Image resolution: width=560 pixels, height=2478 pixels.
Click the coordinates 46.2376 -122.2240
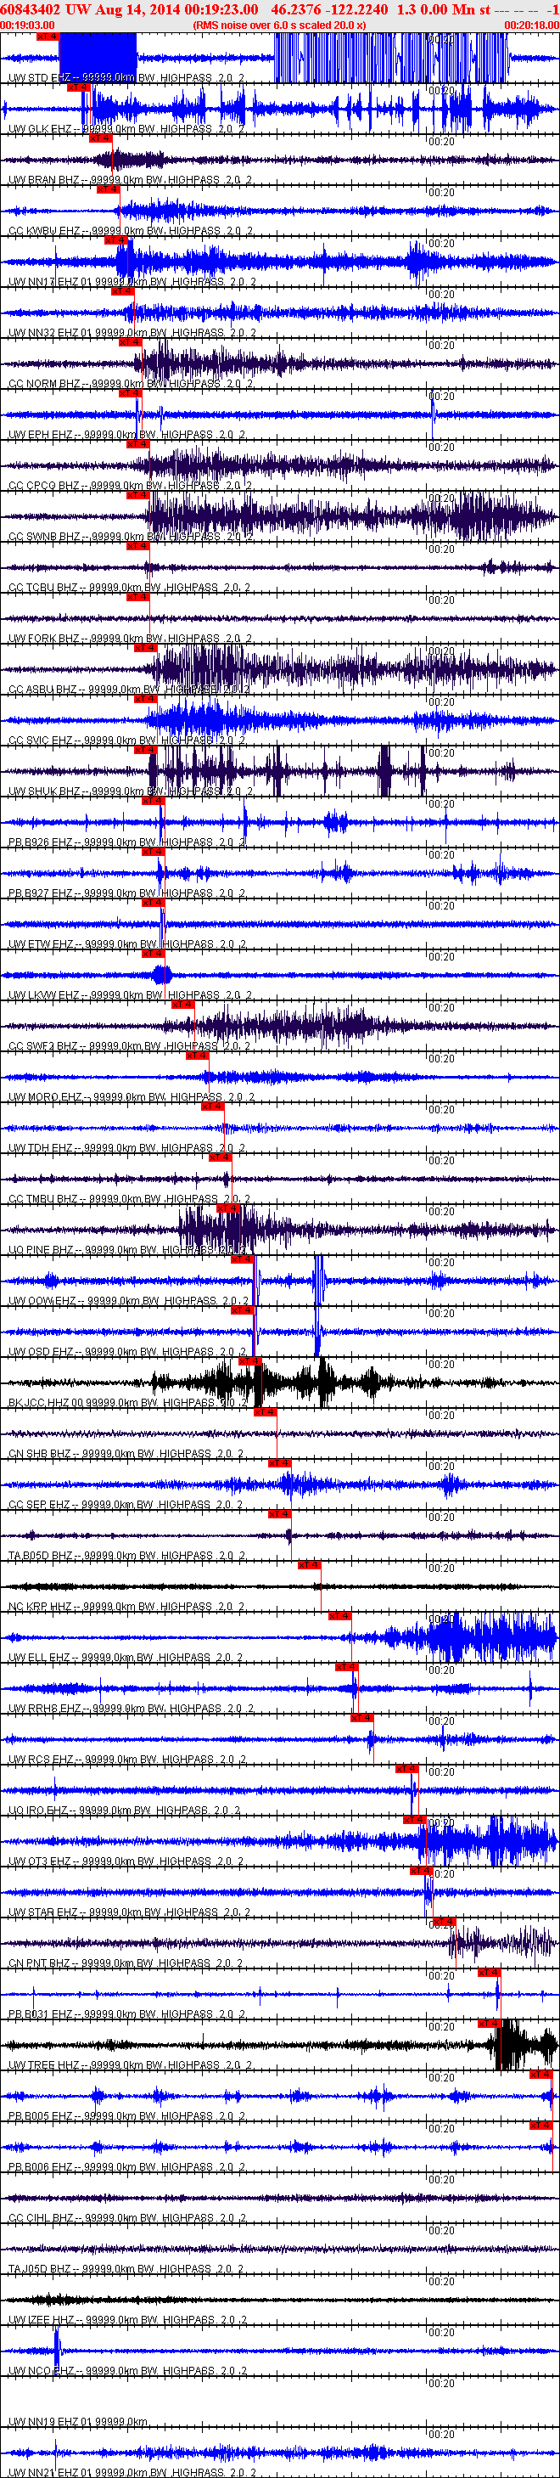click(x=329, y=8)
